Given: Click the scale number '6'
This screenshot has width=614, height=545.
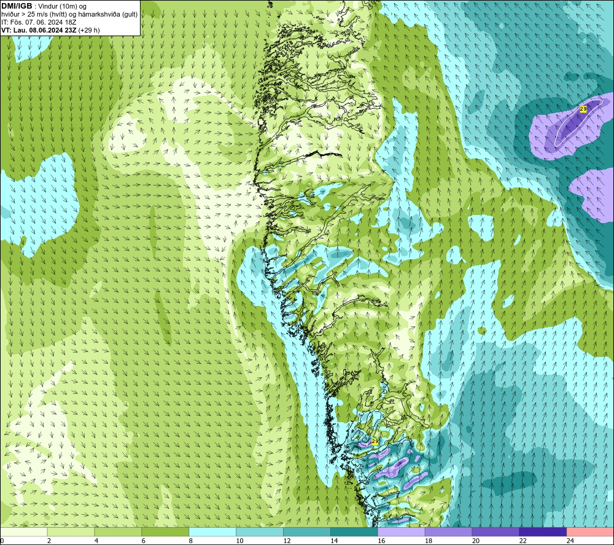Looking at the screenshot, I should (x=143, y=541).
